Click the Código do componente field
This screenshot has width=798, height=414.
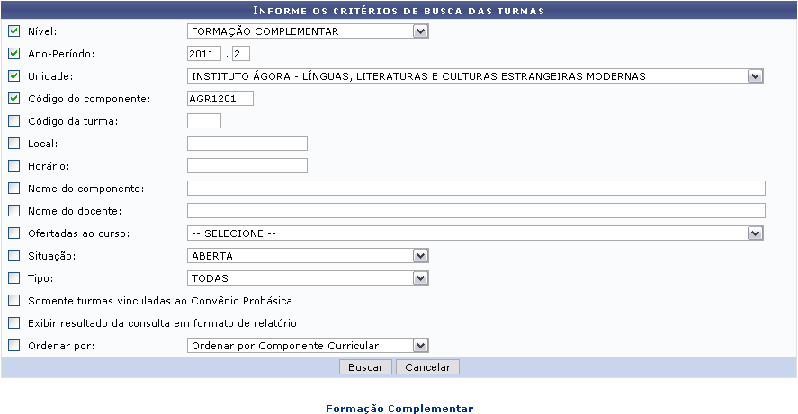[x=220, y=99]
